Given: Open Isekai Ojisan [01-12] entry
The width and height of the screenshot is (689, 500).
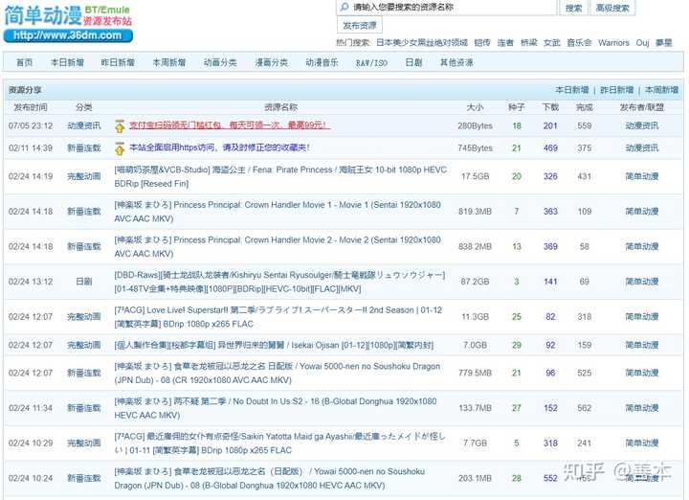Looking at the screenshot, I should [274, 345].
